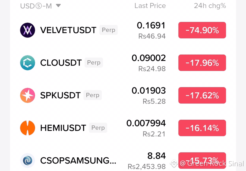This screenshot has width=246, height=171.
Task: Expand the USDⓈ-M market dropdown arrow
Action: (x=58, y=6)
